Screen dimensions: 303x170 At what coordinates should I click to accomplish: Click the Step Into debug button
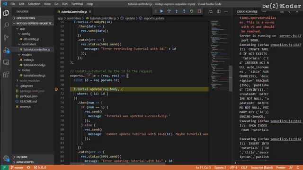[177, 11]
